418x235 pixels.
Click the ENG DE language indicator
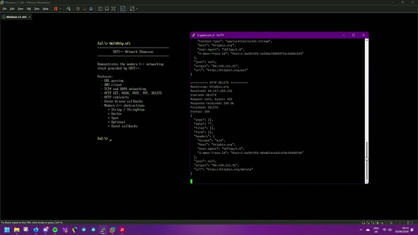pyautogui.click(x=376, y=230)
